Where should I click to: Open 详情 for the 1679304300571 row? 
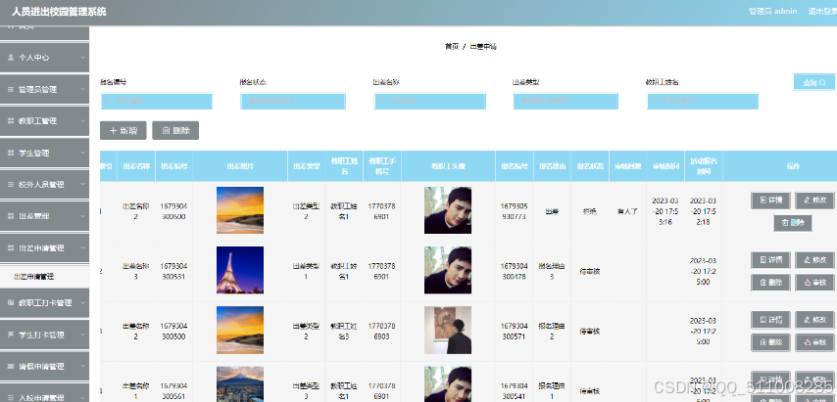point(770,320)
